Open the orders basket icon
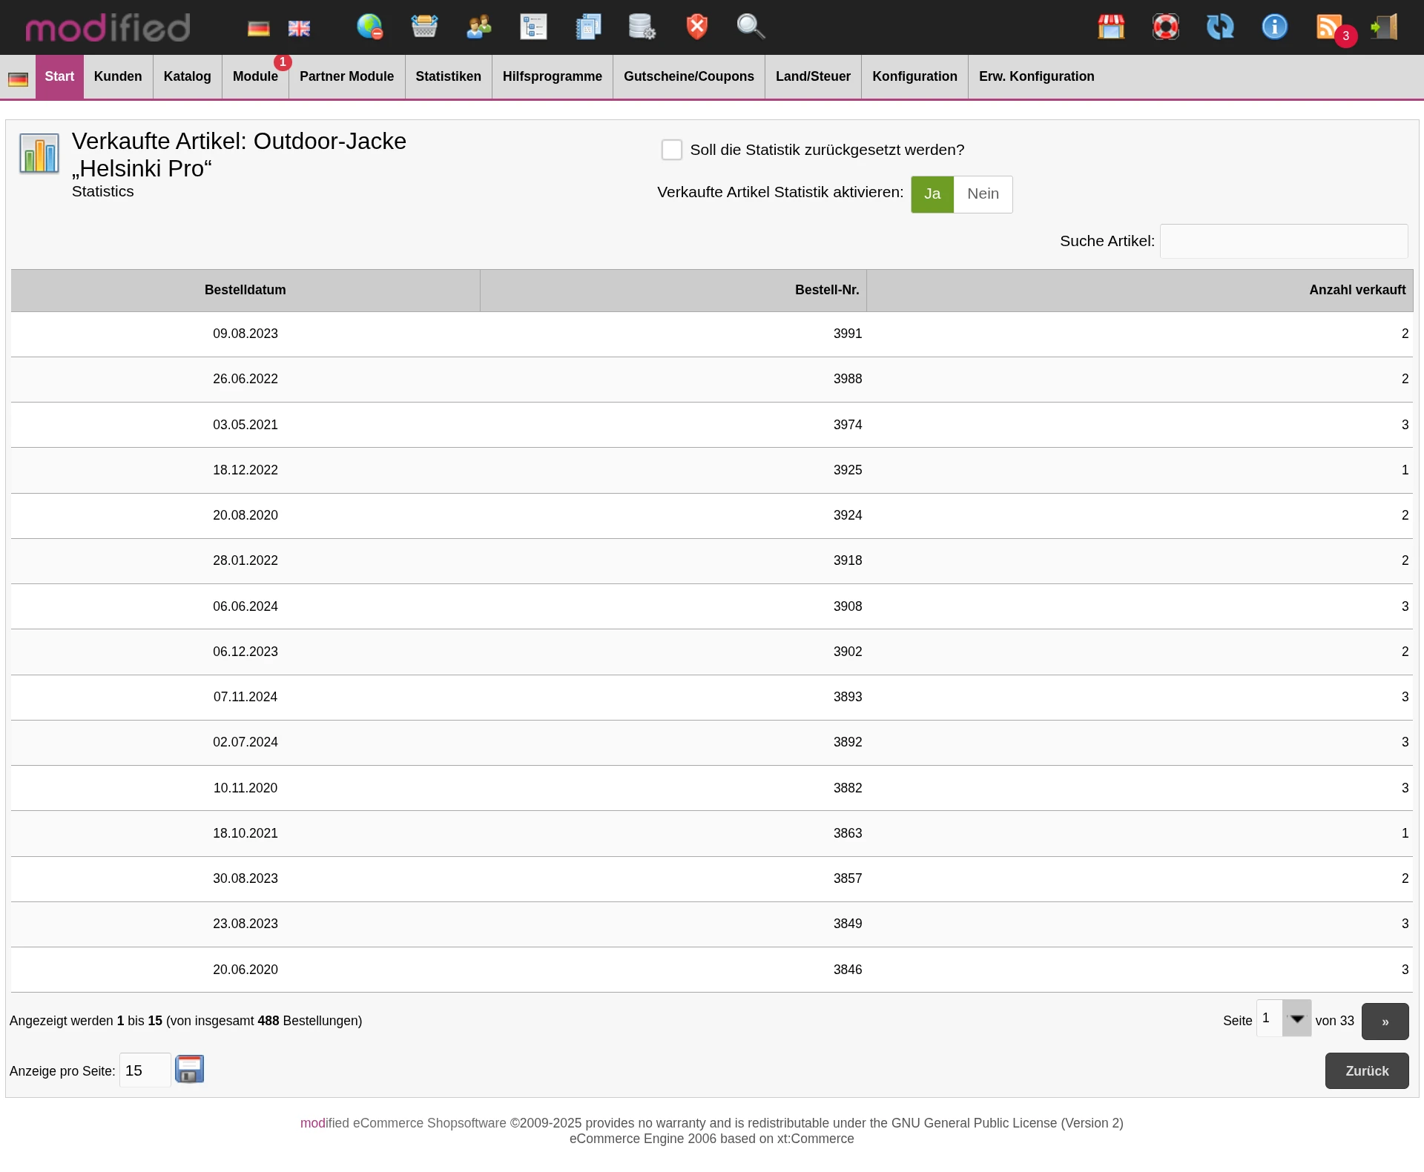1424x1172 pixels. point(424,27)
